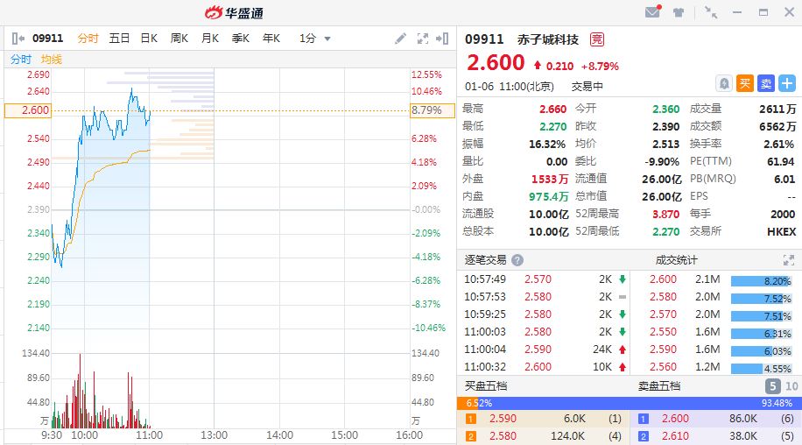Minimize the 华盛通 window
Image resolution: width=802 pixels, height=445 pixels.
click(x=737, y=12)
